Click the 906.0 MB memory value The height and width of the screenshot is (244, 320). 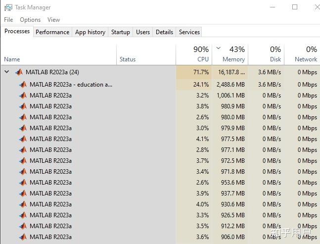click(233, 237)
